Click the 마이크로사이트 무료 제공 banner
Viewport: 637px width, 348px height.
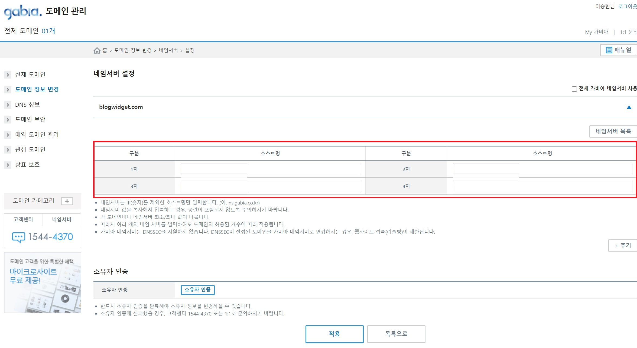43,282
